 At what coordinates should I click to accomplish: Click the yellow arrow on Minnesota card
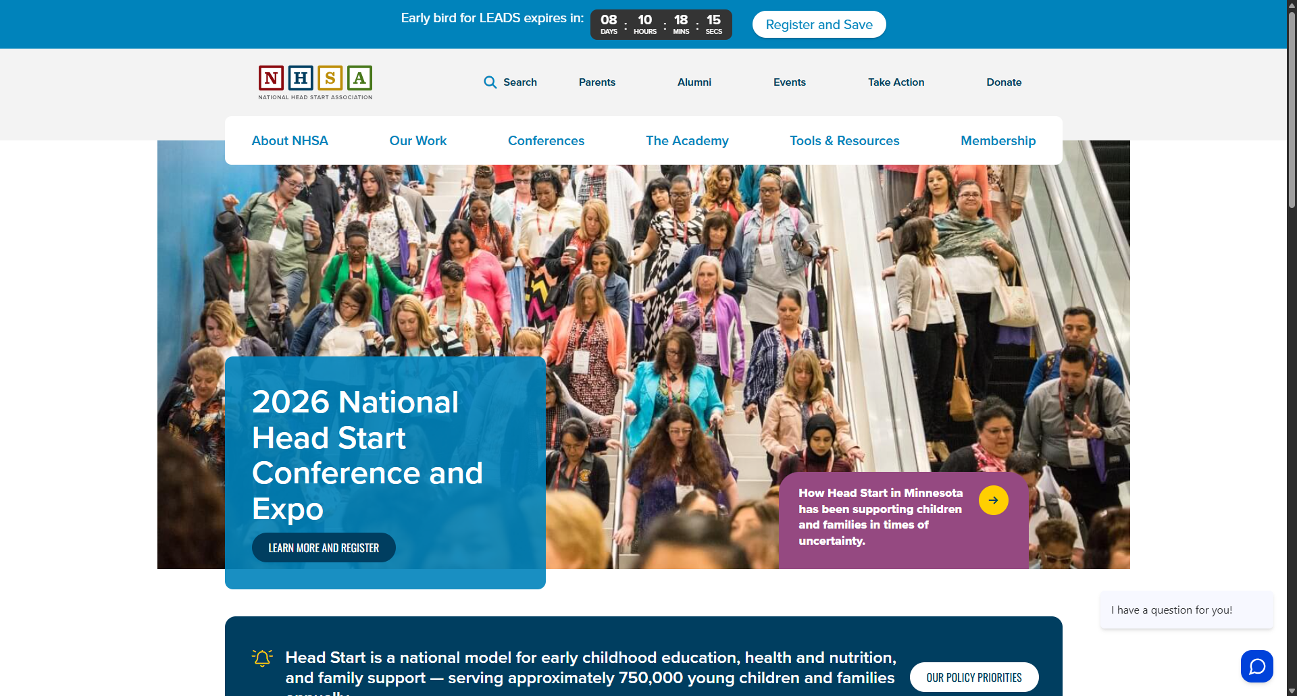[x=993, y=500]
